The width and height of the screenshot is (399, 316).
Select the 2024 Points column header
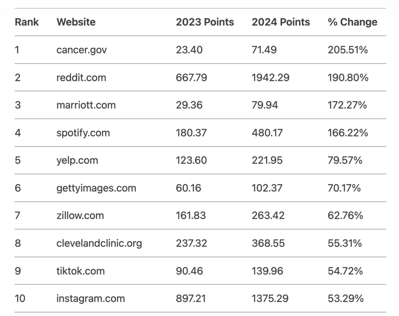point(281,22)
